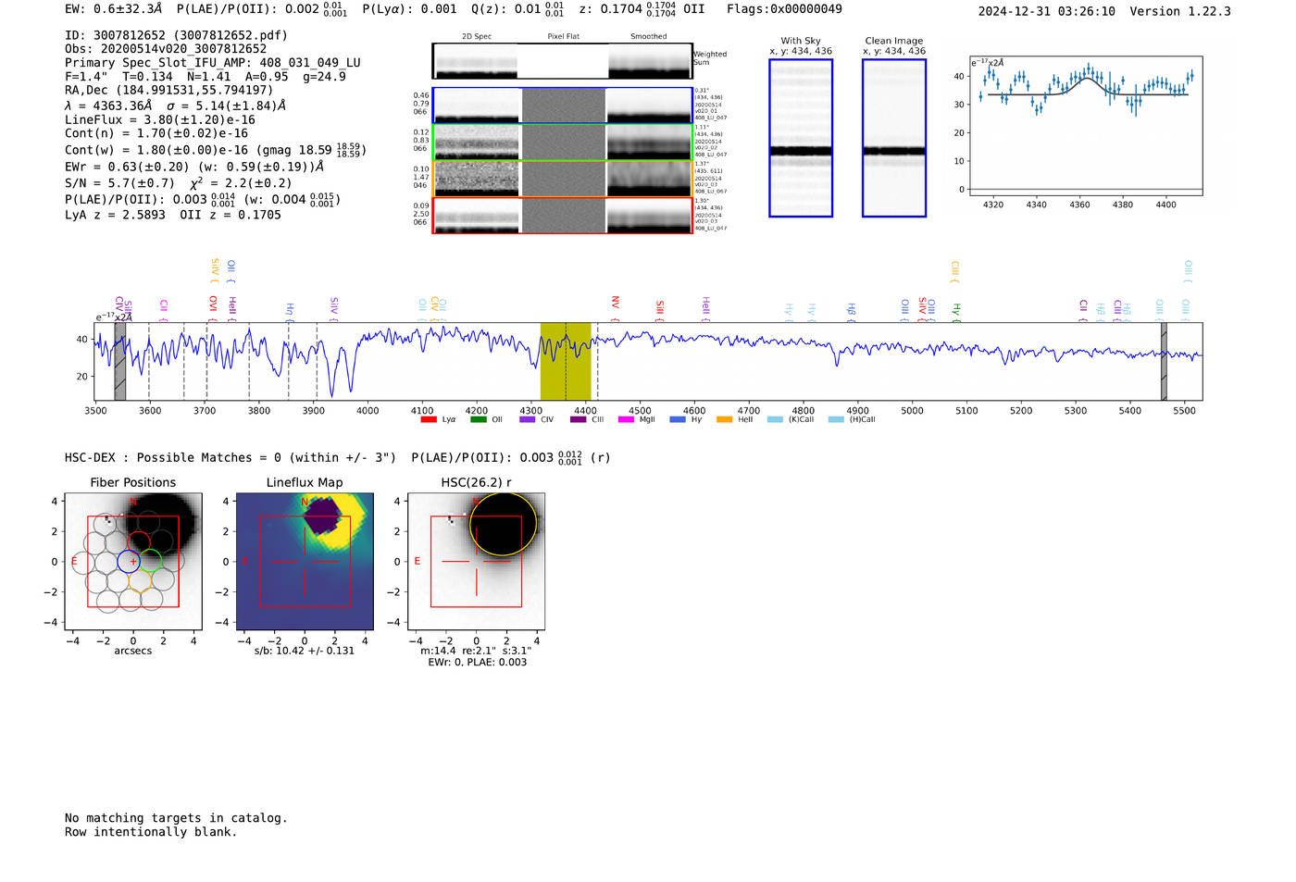1296x882 pixels.
Task: Click the '2D Spec' column header
Action: 477,37
